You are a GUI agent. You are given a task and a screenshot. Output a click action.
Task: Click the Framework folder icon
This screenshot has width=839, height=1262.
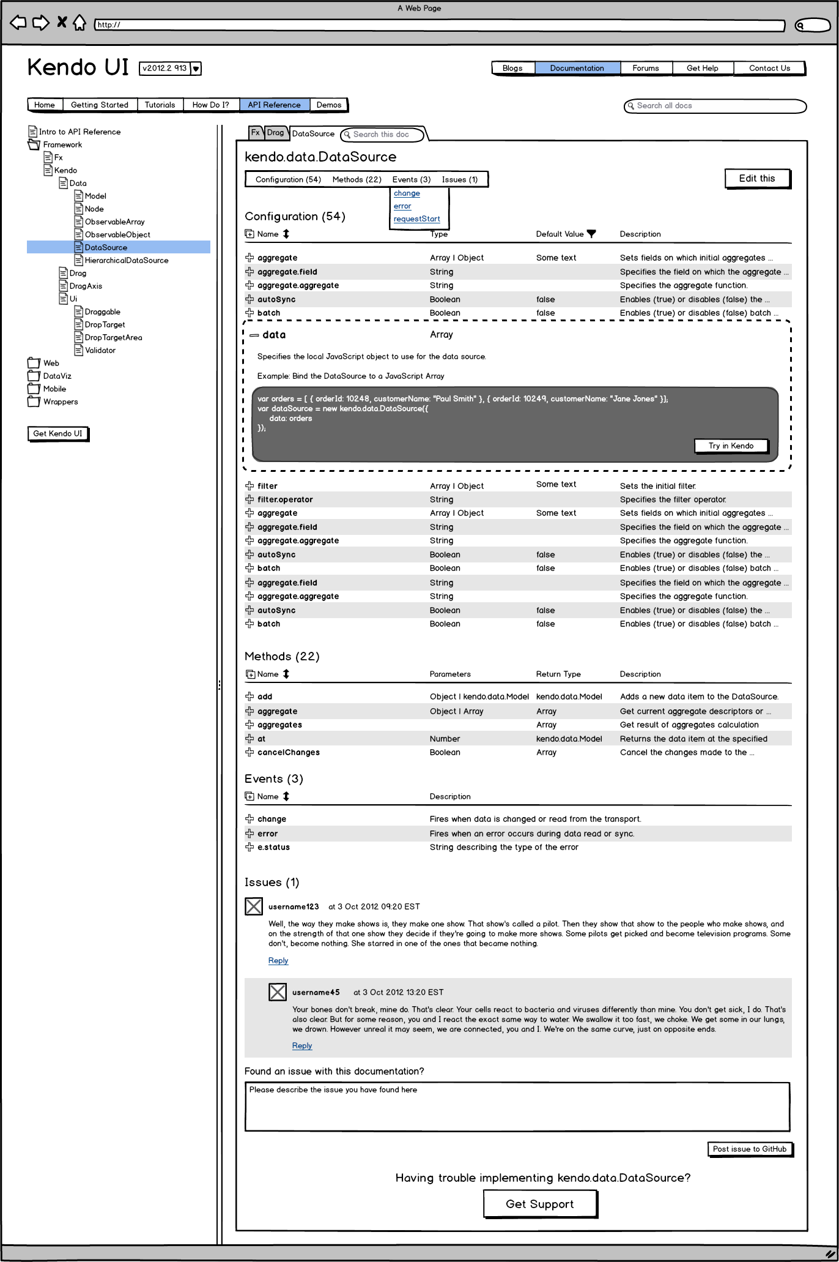click(34, 144)
